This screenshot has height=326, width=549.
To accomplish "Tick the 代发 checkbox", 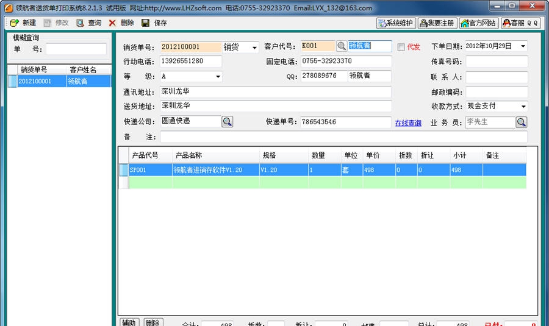I will pos(401,47).
